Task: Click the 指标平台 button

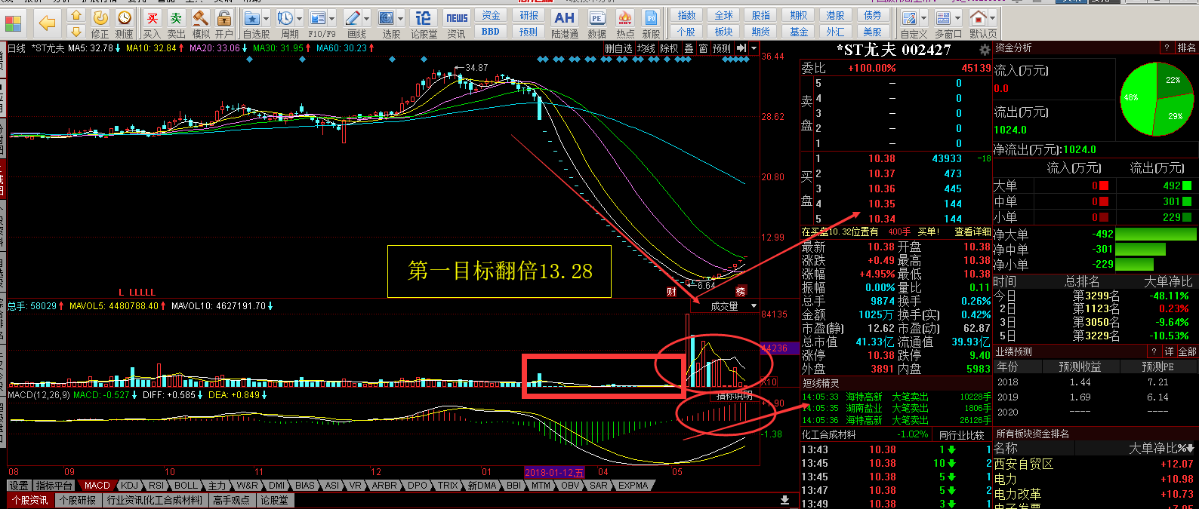Action: tap(54, 486)
